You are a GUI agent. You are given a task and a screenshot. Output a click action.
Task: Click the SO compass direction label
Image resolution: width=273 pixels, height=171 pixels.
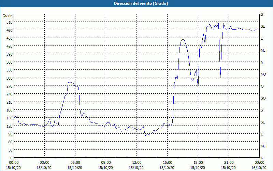[263, 98]
